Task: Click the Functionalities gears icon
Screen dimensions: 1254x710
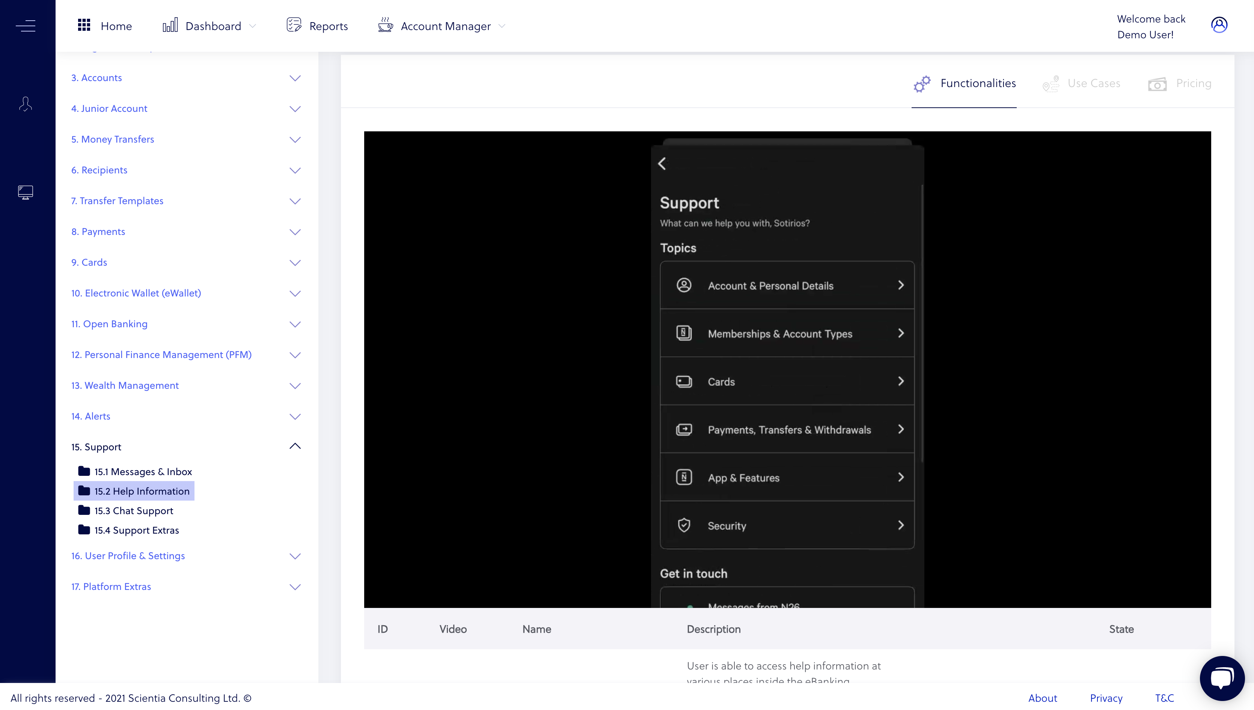Action: [x=922, y=83]
